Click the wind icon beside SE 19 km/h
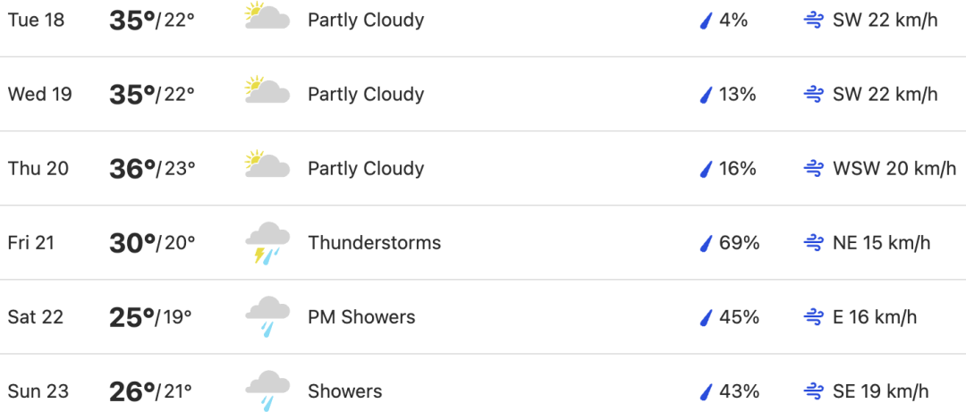This screenshot has width=966, height=420. pyautogui.click(x=814, y=391)
